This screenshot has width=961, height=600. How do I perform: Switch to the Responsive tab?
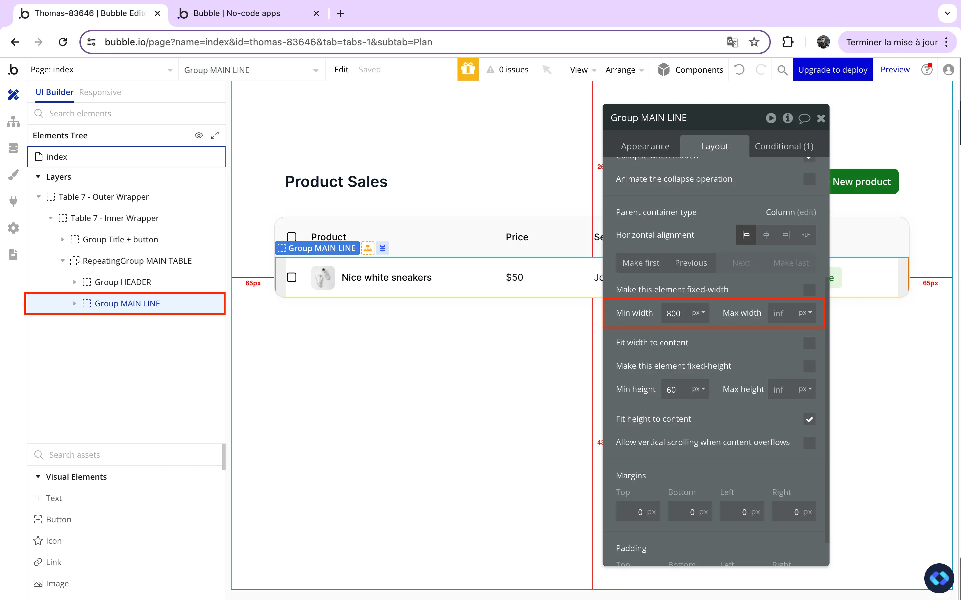pos(100,92)
